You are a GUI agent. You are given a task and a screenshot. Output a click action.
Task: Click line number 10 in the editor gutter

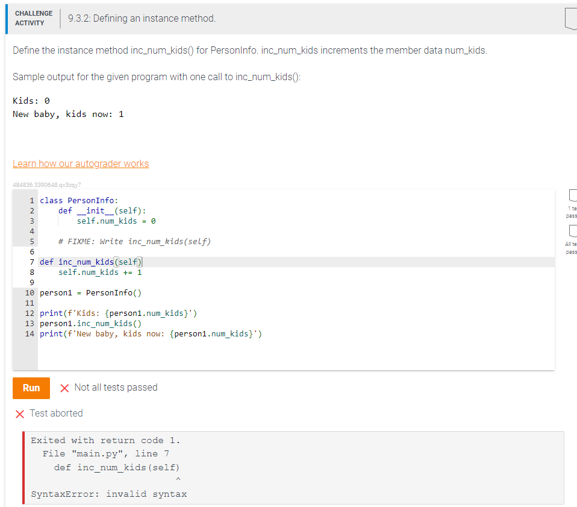(29, 292)
